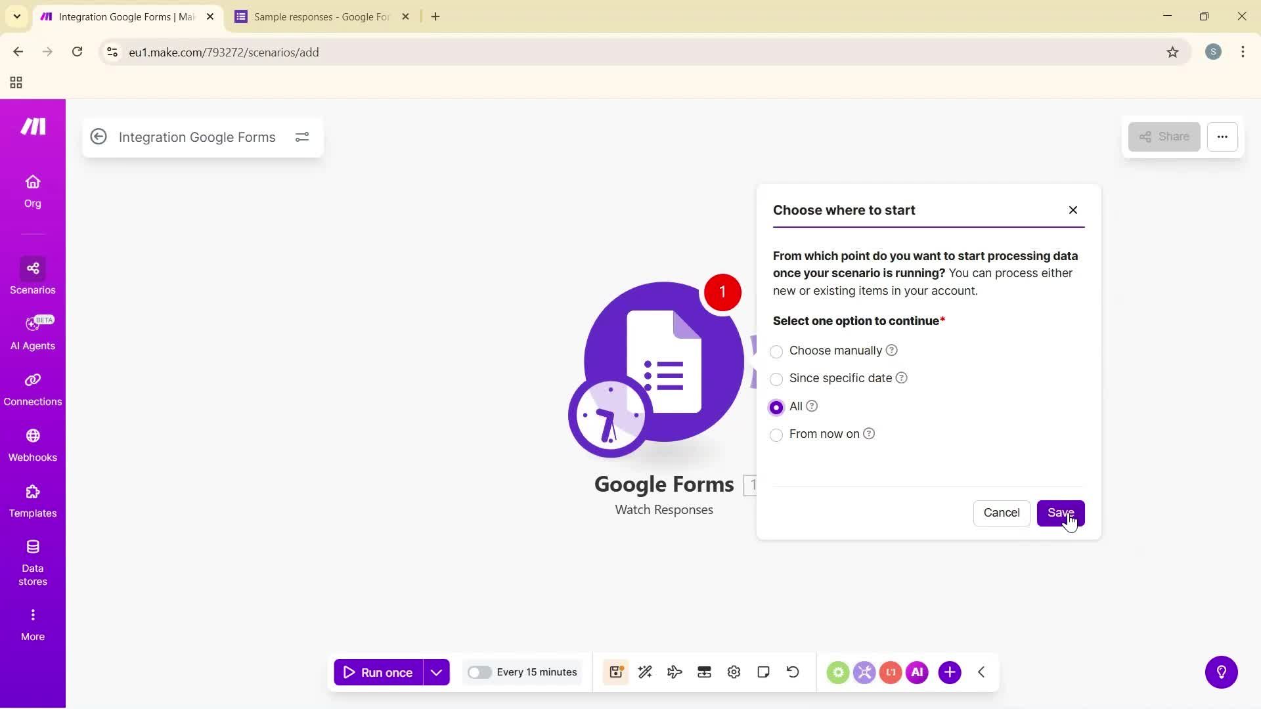
Task: Open the Scenarios section in sidebar
Action: pos(32,276)
